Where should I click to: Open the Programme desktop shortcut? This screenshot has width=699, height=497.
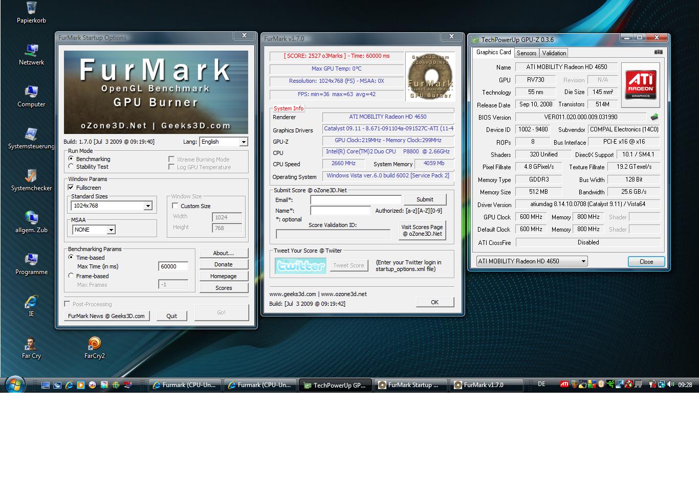pyautogui.click(x=31, y=264)
